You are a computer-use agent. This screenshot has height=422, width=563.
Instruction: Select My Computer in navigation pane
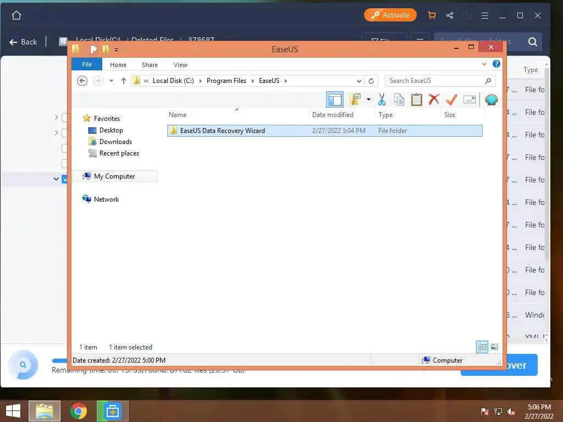click(x=114, y=176)
